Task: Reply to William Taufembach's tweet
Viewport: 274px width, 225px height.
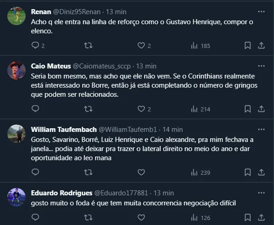Action: tap(36, 173)
